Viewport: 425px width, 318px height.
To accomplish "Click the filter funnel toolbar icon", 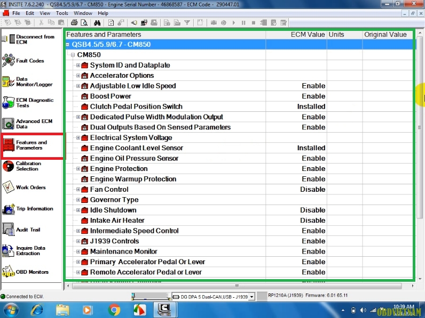I will click(x=187, y=23).
